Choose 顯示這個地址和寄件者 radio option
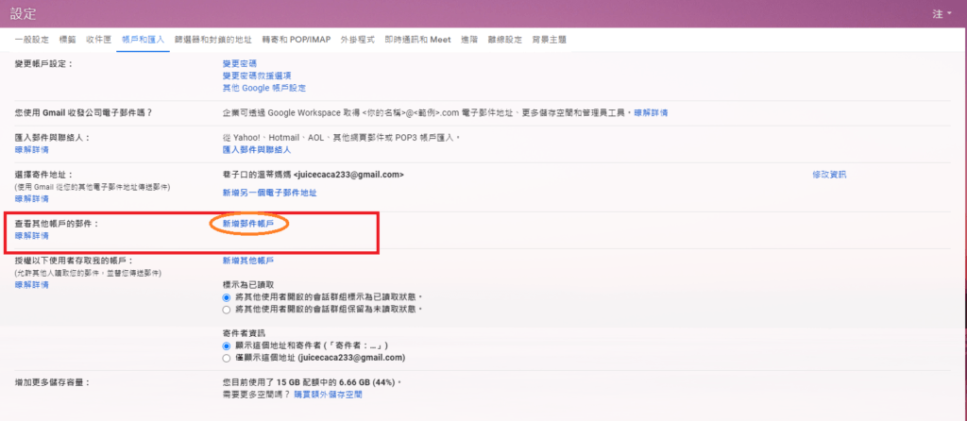 (226, 346)
